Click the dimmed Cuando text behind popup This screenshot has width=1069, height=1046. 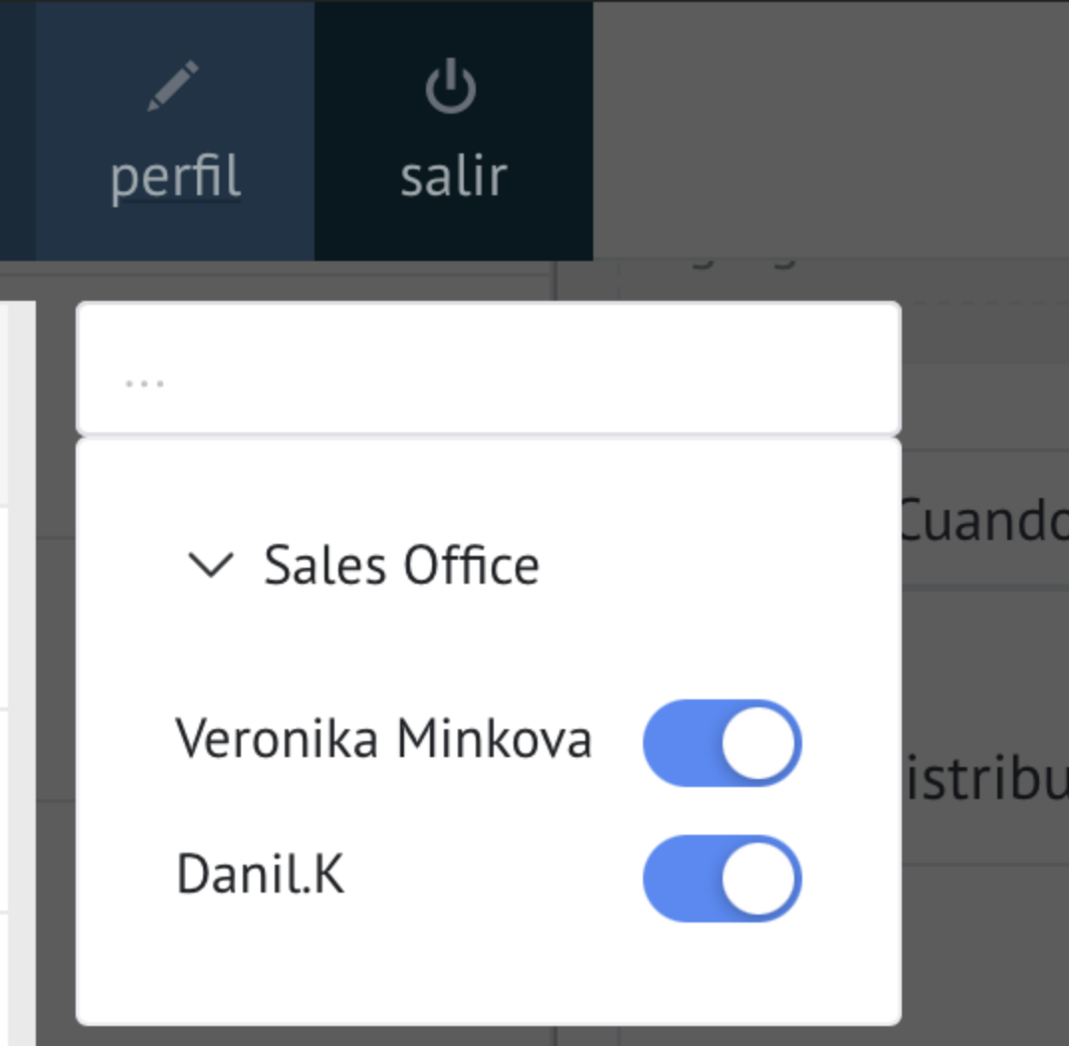[985, 522]
